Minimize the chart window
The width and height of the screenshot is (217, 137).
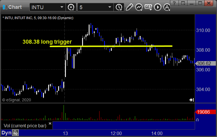(192, 3)
